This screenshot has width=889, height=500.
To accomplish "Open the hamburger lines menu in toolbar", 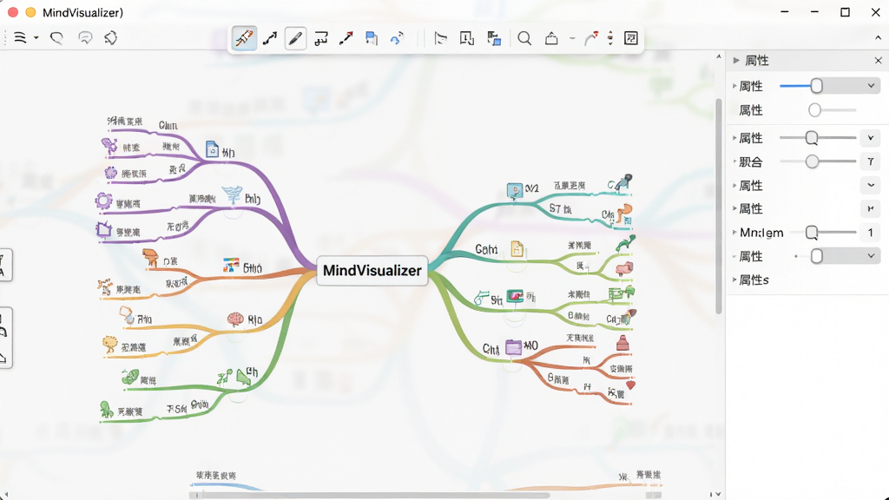I will click(20, 38).
